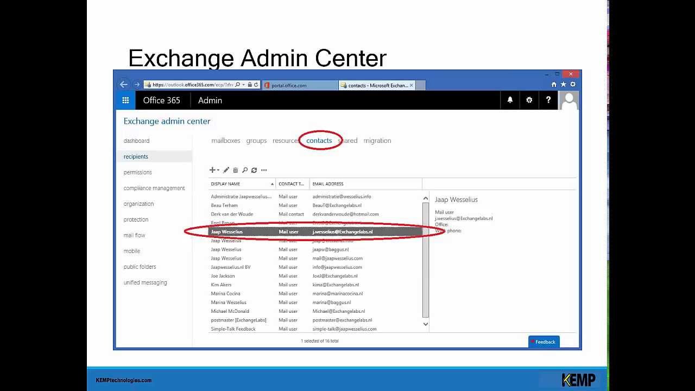Open the address bar dropdown arrow
The width and height of the screenshot is (695, 391).
(244, 85)
